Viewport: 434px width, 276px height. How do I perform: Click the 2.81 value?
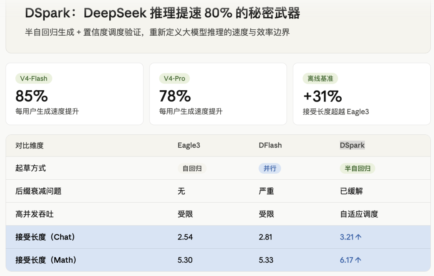pos(266,237)
